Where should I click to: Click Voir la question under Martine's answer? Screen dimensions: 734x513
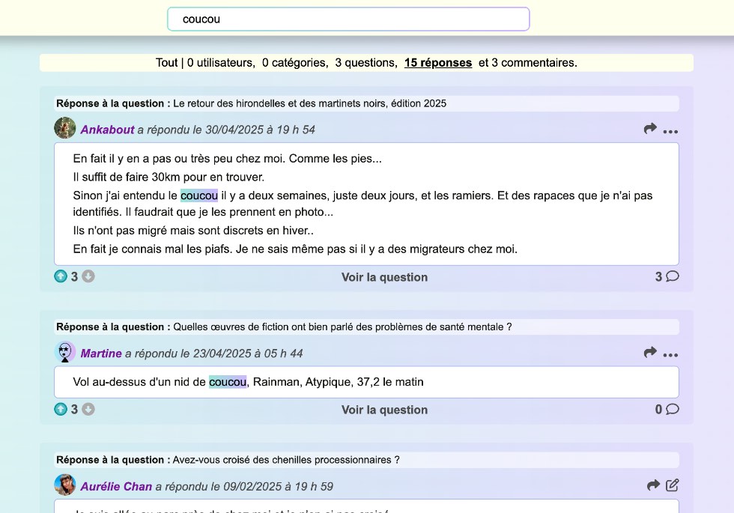[x=384, y=410]
